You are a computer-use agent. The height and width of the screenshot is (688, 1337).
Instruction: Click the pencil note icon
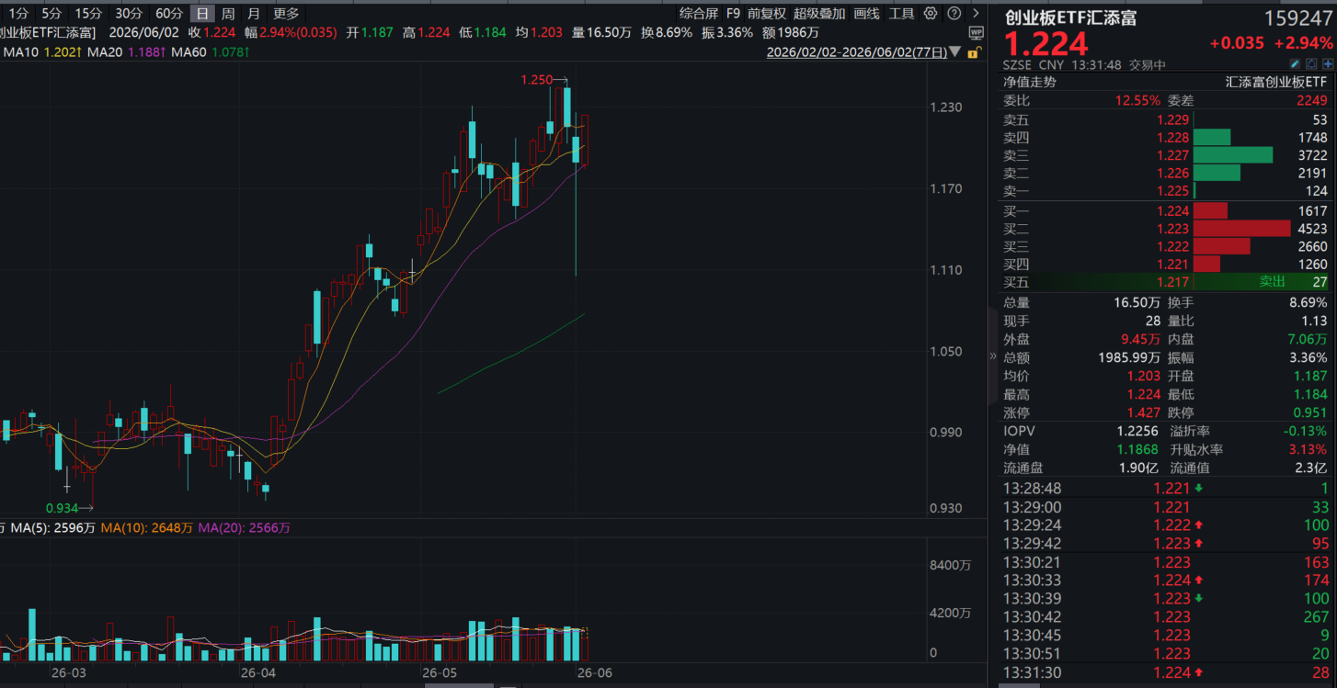click(1296, 64)
